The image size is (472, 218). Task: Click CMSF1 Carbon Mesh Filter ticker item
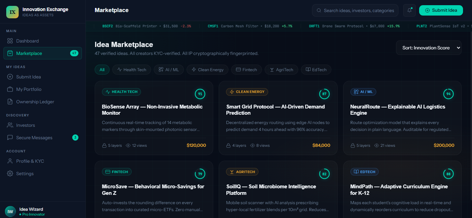click(250, 26)
